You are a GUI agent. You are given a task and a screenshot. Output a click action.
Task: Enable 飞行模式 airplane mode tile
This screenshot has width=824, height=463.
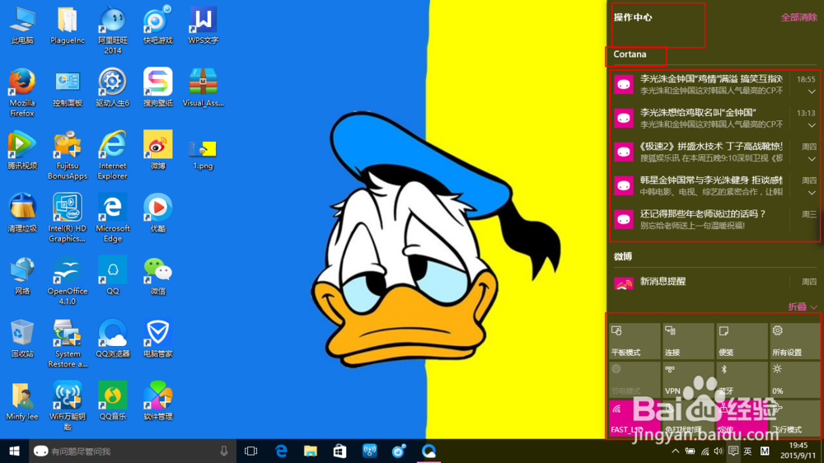[x=795, y=418]
